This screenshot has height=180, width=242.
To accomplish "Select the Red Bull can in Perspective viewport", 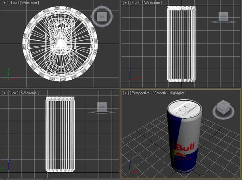I will [x=184, y=137].
